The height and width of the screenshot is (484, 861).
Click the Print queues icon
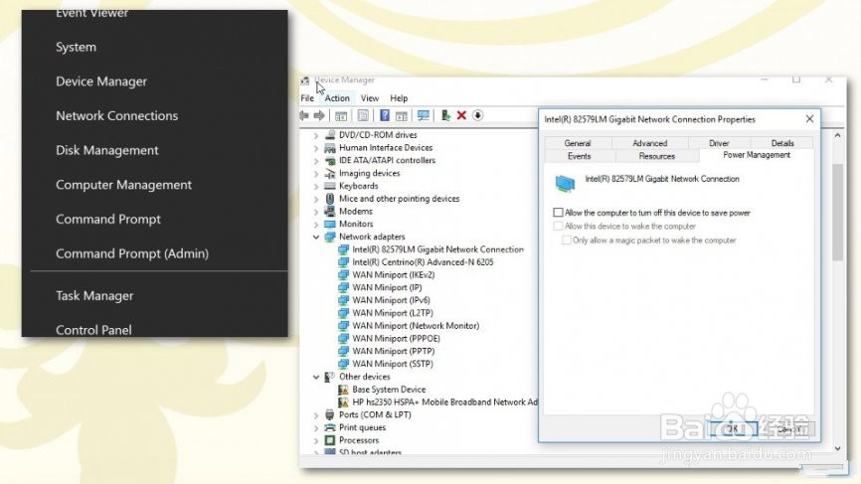(330, 427)
